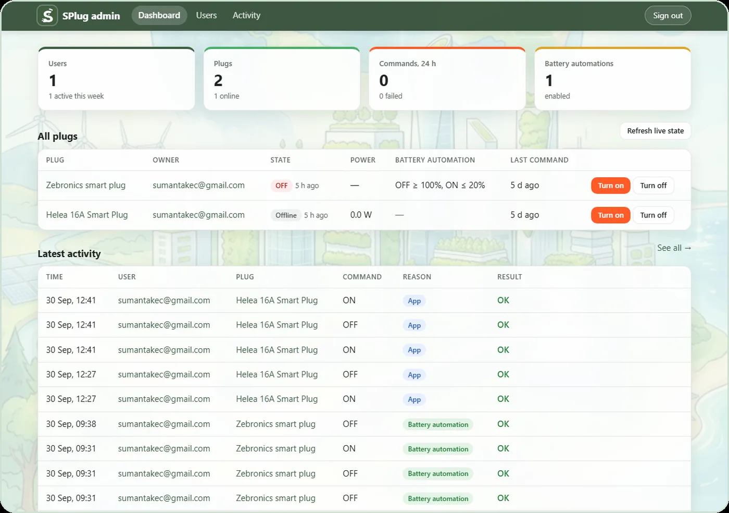Select the Commands, 24 h summary card
729x513 pixels.
447,79
